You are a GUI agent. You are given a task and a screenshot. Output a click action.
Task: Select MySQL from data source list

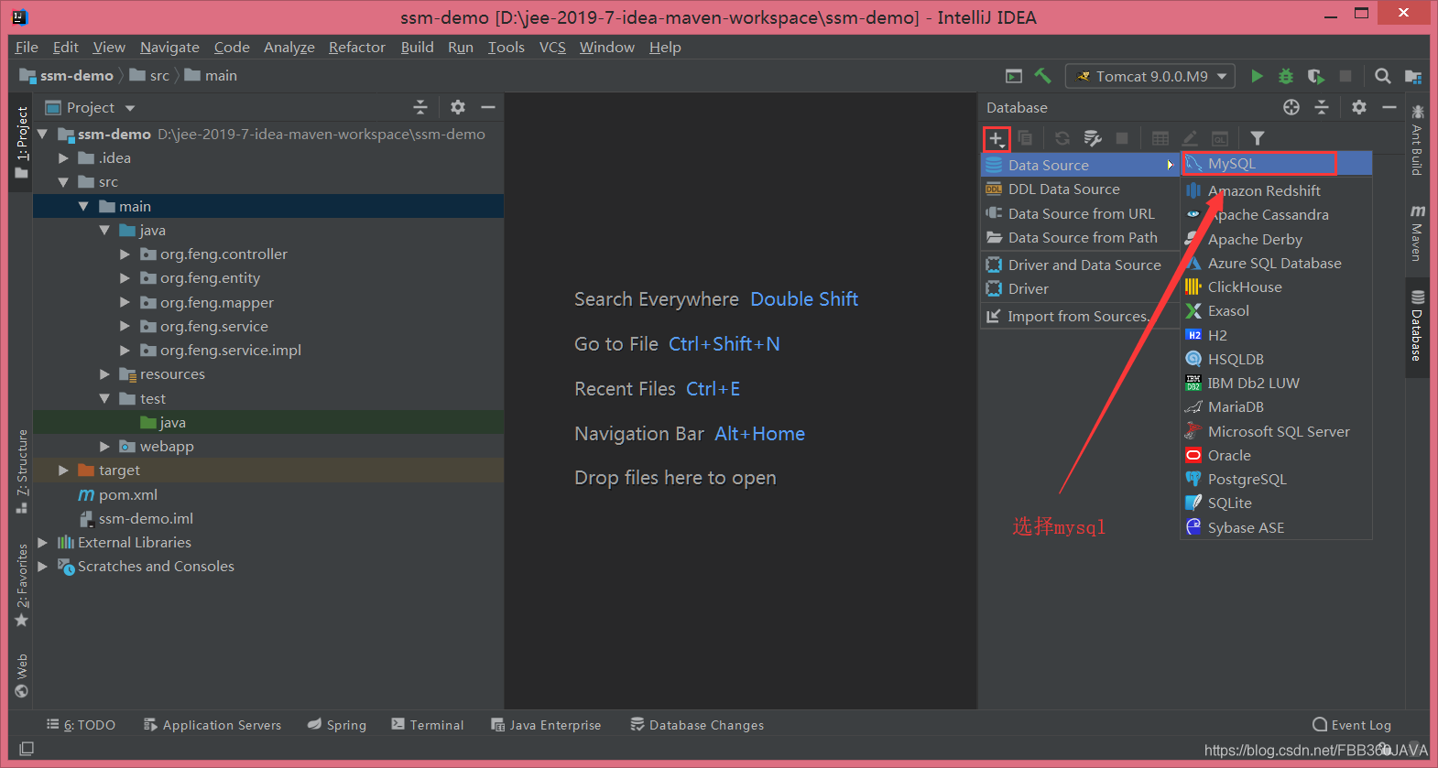1277,164
